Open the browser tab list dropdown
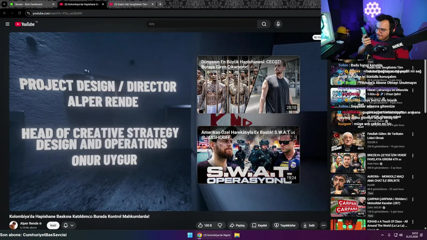The height and width of the screenshot is (240, 427). coord(4,4)
